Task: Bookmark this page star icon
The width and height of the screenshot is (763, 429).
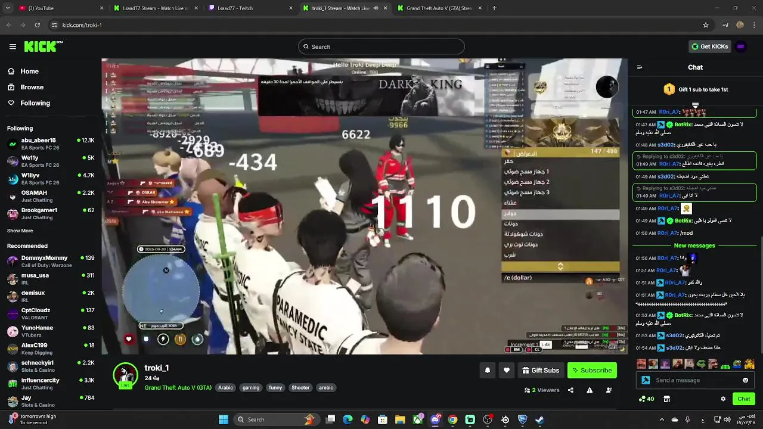Action: tap(706, 25)
